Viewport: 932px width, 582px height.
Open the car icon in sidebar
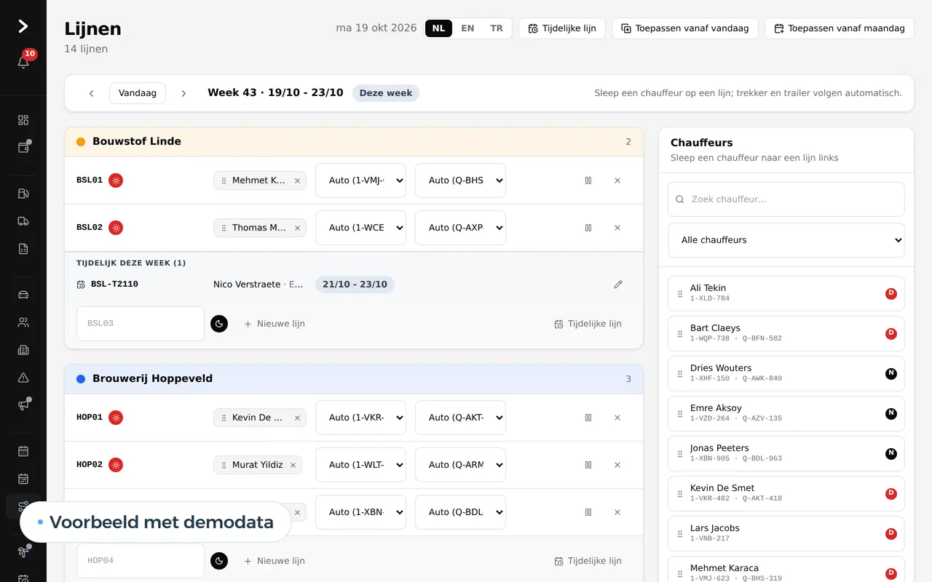(x=23, y=295)
